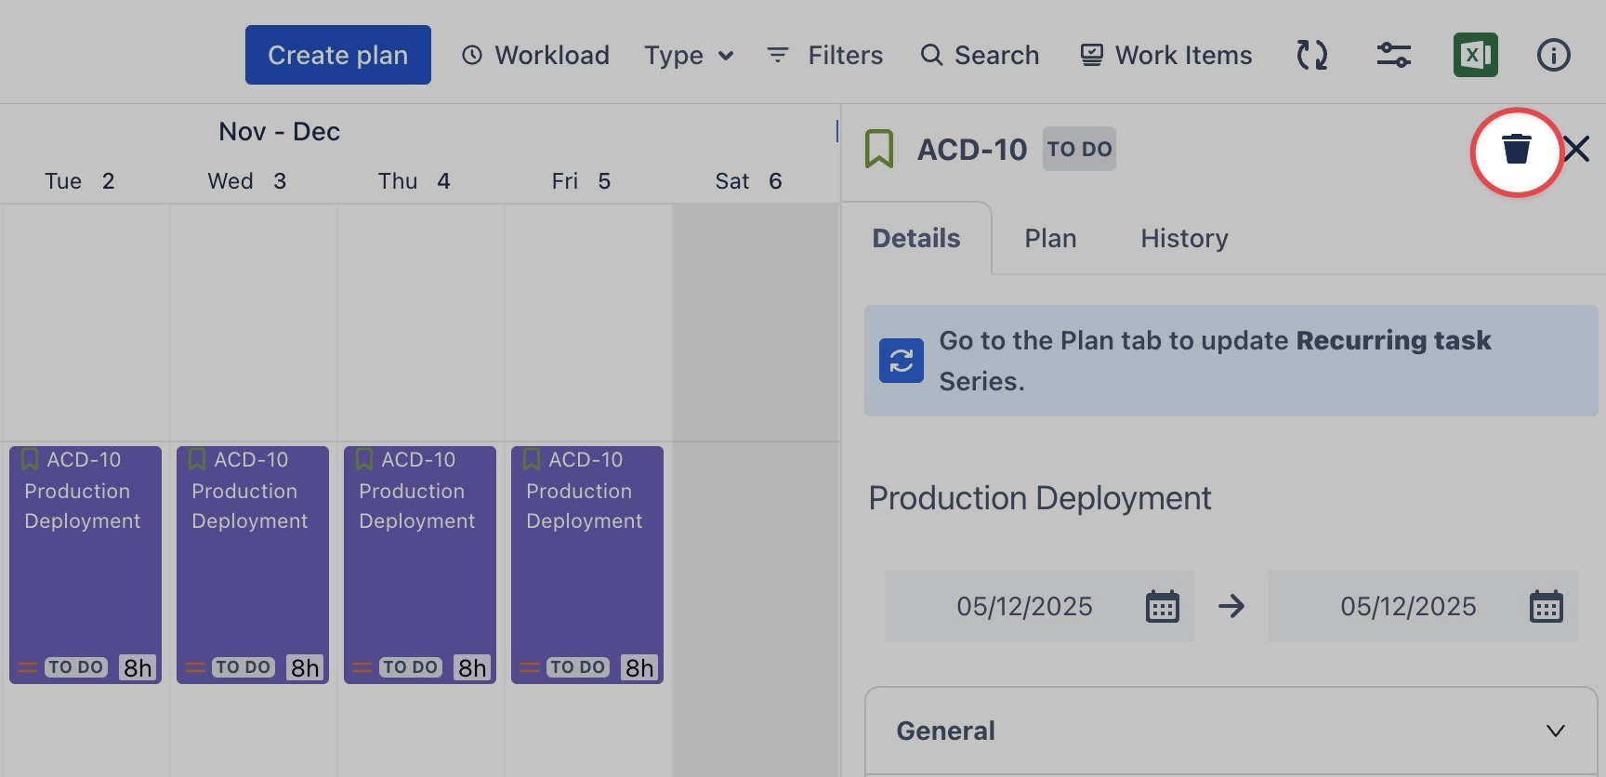Screen dimensions: 1606x777
Task: Open the Type dropdown
Action: point(689,56)
